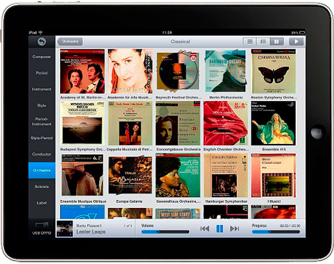Tap the back arrow icon in sidebar header
Viewport: 334px width, 264px height.
click(x=42, y=42)
